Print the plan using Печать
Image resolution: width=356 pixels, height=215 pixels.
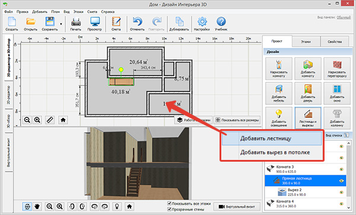pos(76,24)
